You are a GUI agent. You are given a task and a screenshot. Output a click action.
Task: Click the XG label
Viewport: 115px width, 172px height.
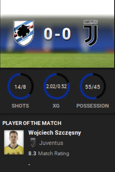click(x=56, y=106)
